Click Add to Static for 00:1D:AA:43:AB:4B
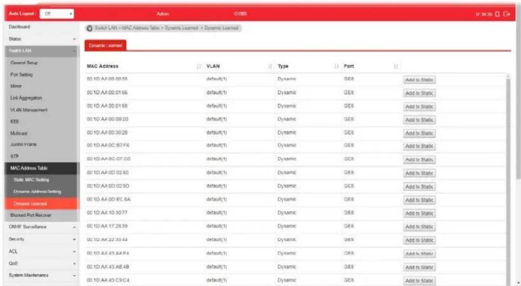This screenshot has width=521, height=286. pyautogui.click(x=419, y=267)
